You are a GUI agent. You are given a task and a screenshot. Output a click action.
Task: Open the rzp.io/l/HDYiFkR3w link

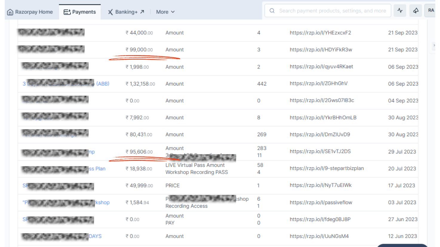321,50
